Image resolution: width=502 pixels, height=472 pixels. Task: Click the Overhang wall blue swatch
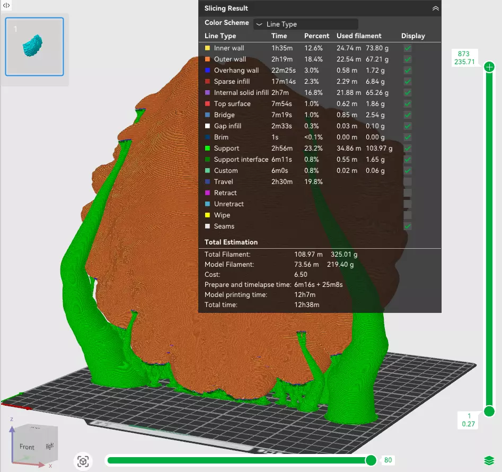point(207,70)
